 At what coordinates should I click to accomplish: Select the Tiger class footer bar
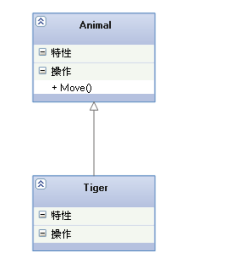(x=94, y=247)
